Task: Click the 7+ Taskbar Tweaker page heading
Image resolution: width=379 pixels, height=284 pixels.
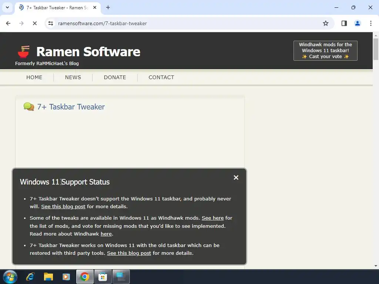Action: pos(71,107)
